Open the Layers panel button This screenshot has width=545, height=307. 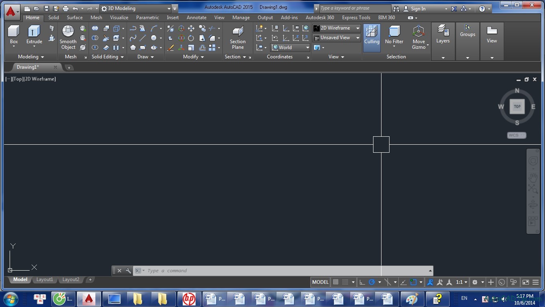click(443, 34)
